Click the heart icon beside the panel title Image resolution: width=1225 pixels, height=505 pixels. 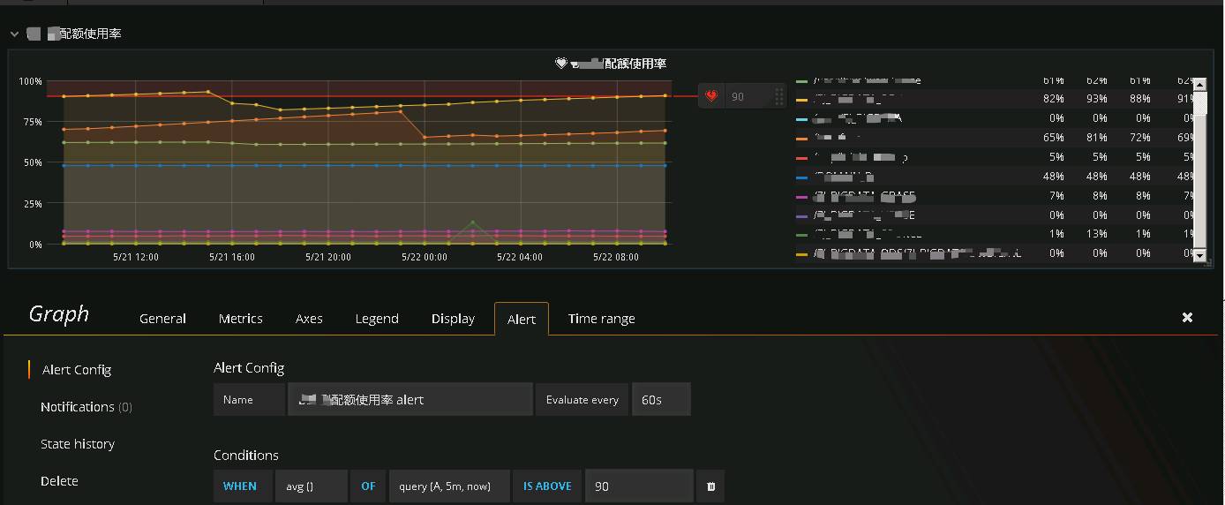(x=560, y=64)
